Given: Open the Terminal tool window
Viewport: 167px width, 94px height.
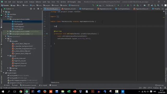Looking at the screenshot, I should 53,85.
